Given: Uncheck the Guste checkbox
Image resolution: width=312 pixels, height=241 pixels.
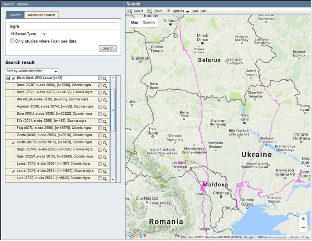Looking at the screenshot, I should [13, 143].
